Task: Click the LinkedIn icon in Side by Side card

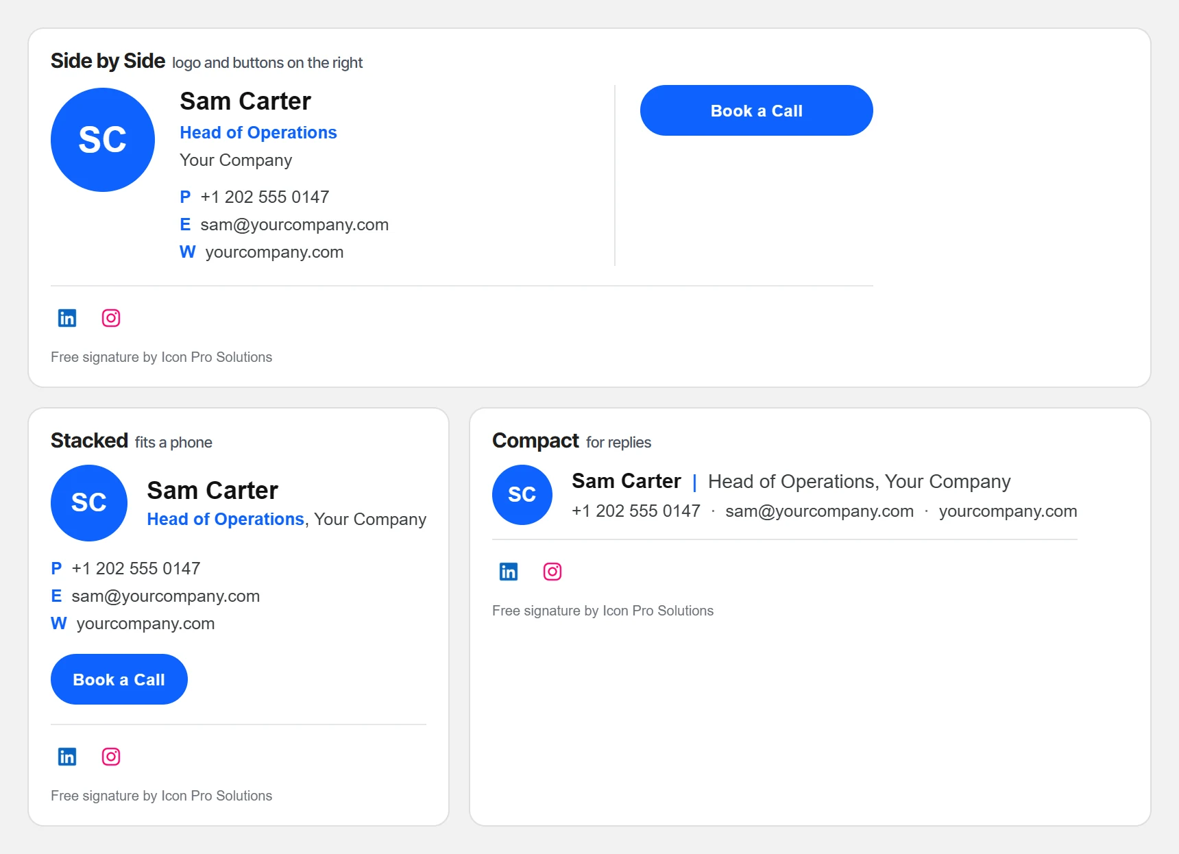Action: click(67, 318)
